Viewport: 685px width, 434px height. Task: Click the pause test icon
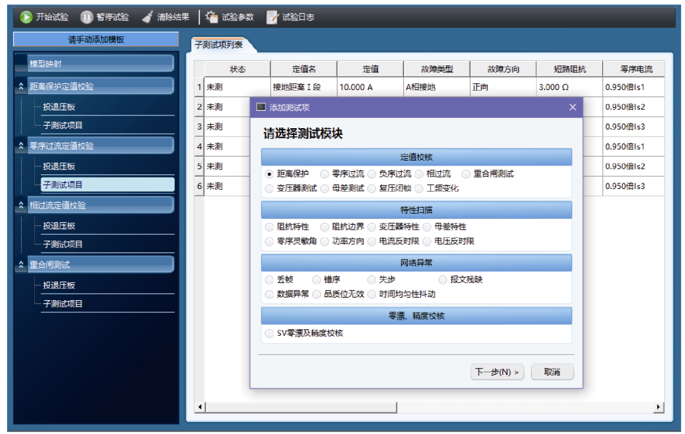click(86, 17)
